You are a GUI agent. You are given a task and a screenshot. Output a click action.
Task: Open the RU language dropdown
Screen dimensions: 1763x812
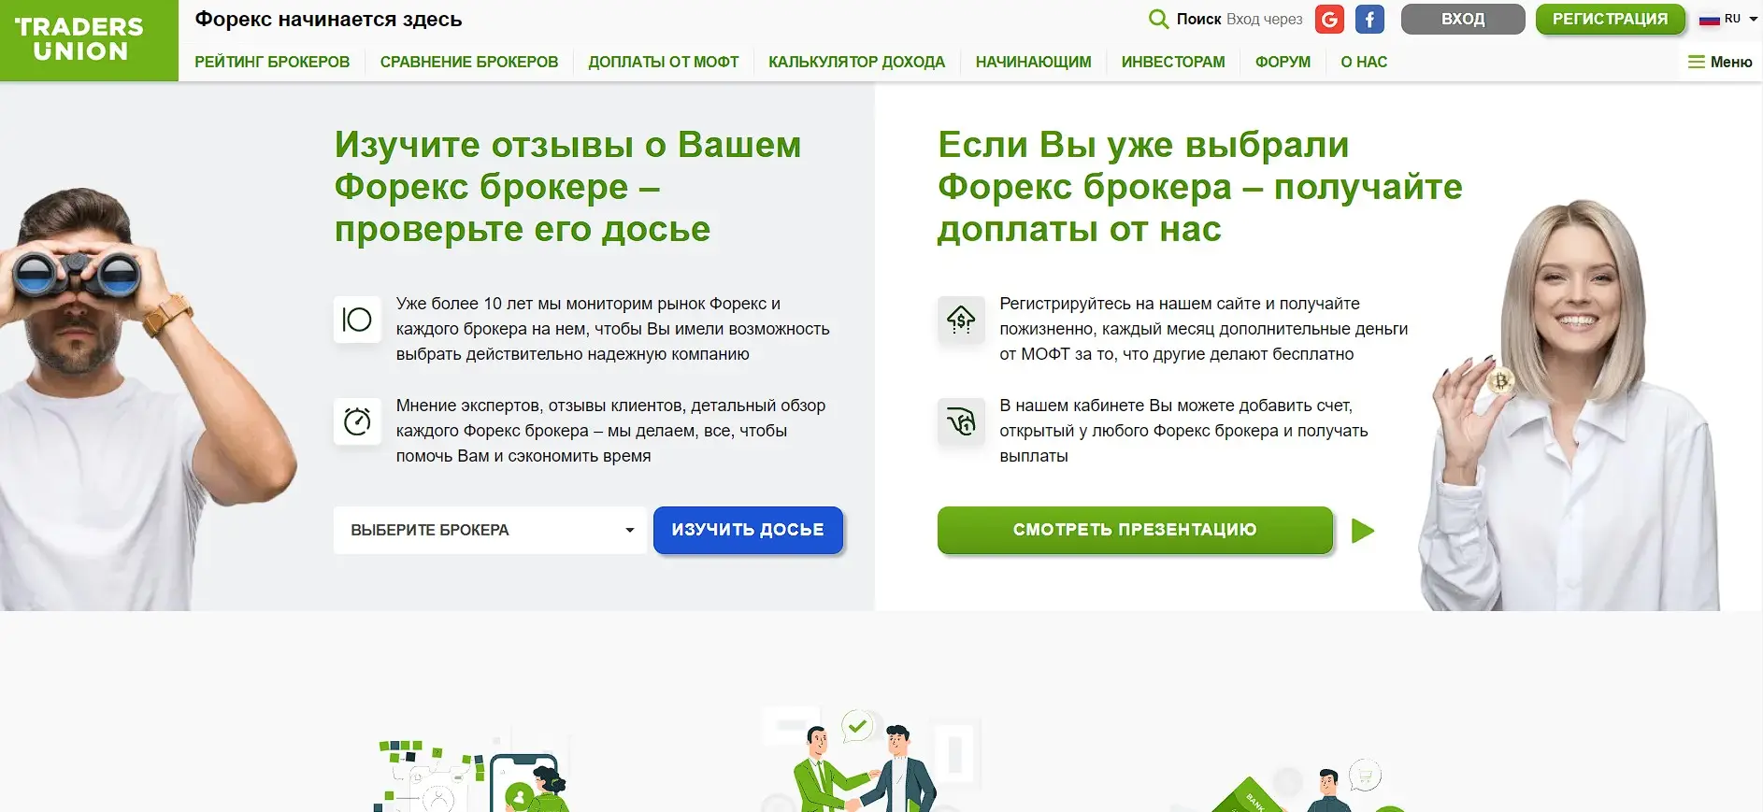pyautogui.click(x=1741, y=19)
